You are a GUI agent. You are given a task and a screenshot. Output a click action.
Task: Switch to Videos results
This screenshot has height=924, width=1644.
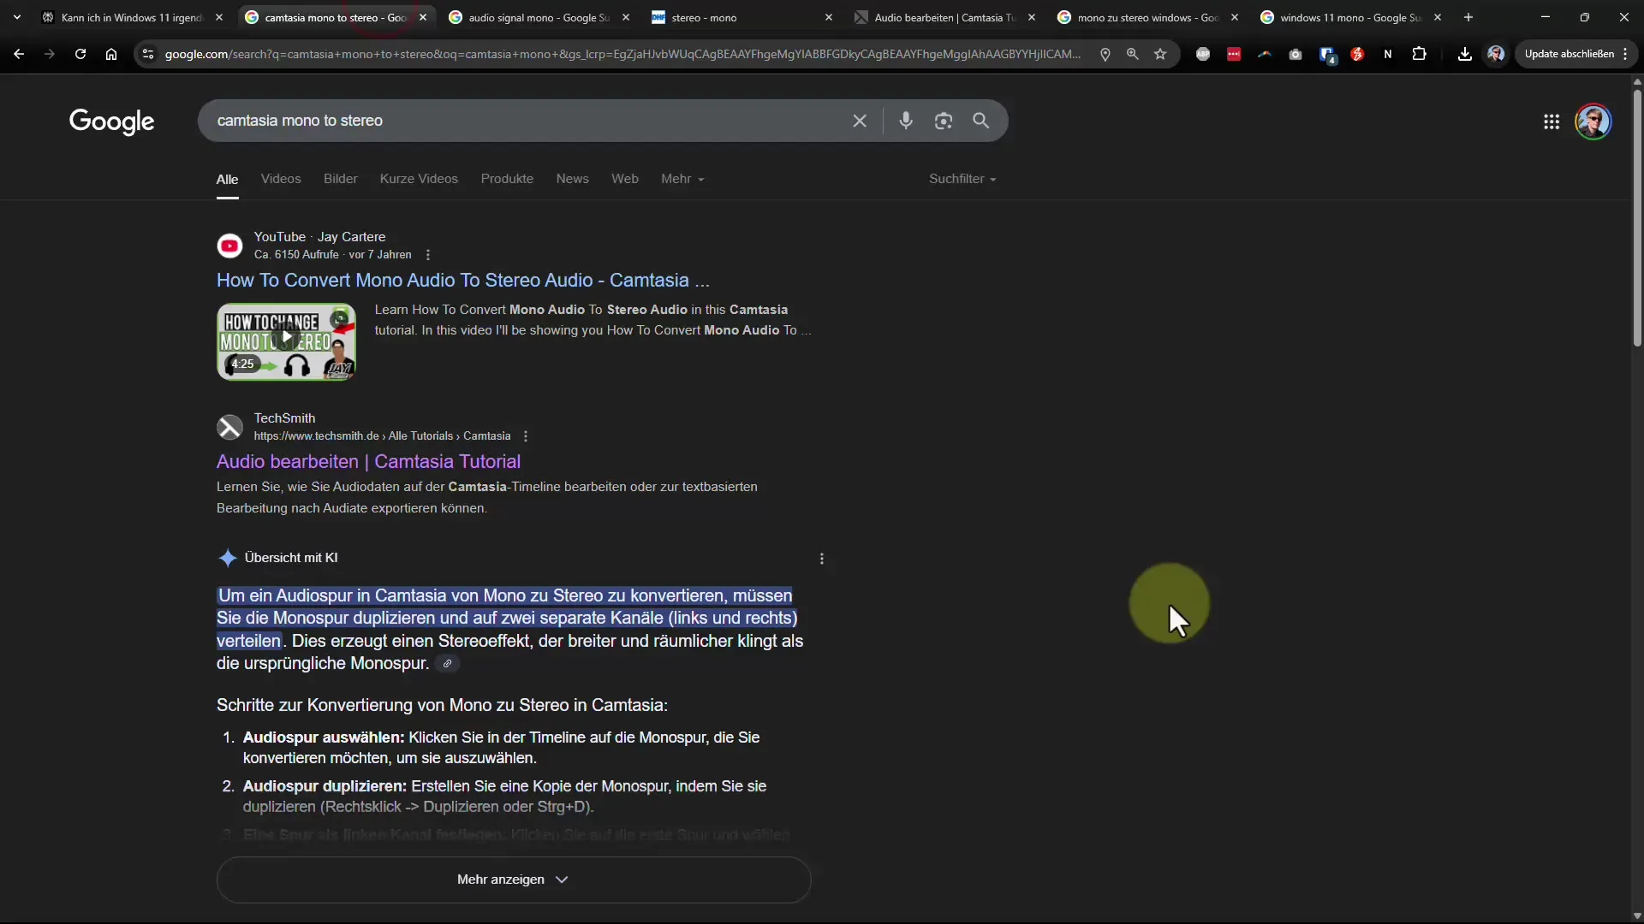coord(281,179)
